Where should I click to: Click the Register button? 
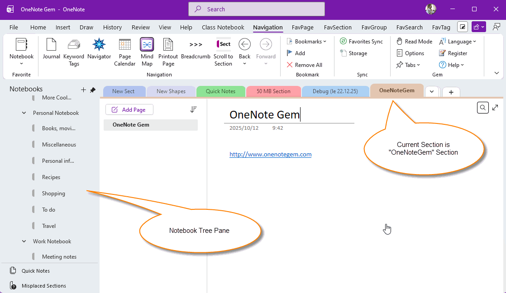pos(453,53)
